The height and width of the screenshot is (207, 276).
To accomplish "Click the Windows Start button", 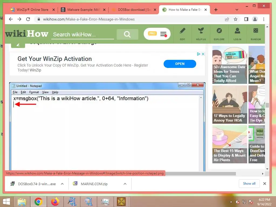I will [x=6, y=202].
